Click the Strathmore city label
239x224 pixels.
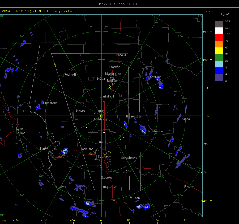(129, 158)
